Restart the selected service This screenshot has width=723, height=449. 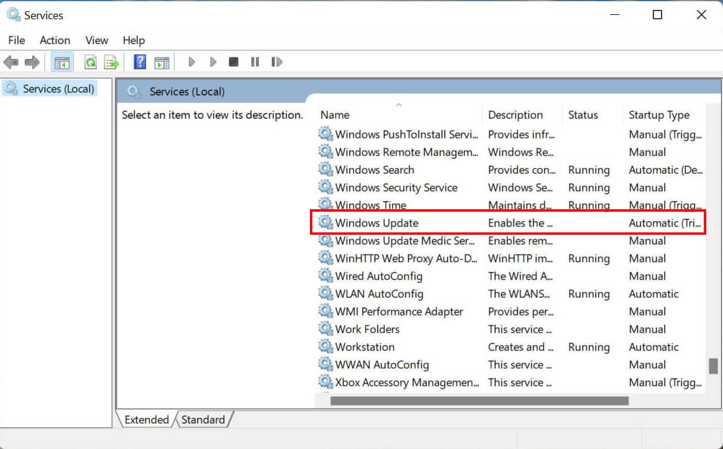276,61
